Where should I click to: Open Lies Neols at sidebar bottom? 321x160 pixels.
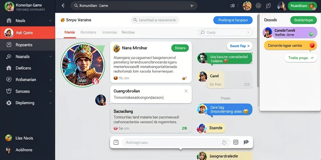click(x=28, y=138)
